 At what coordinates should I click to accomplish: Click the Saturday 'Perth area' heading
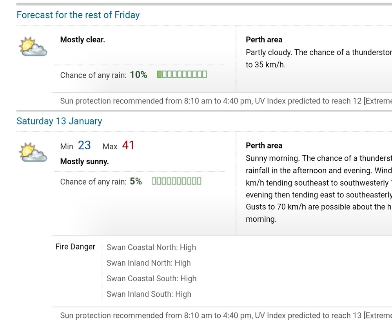pyautogui.click(x=264, y=146)
